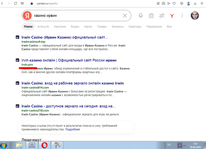
Task: Open Irwin Casino - доступное зеркало result
Action: (68, 106)
